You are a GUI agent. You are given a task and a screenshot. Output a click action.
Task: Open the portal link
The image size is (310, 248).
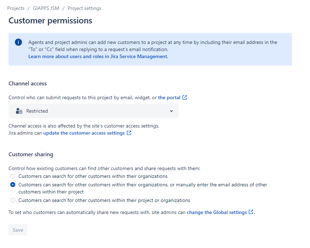pos(169,97)
